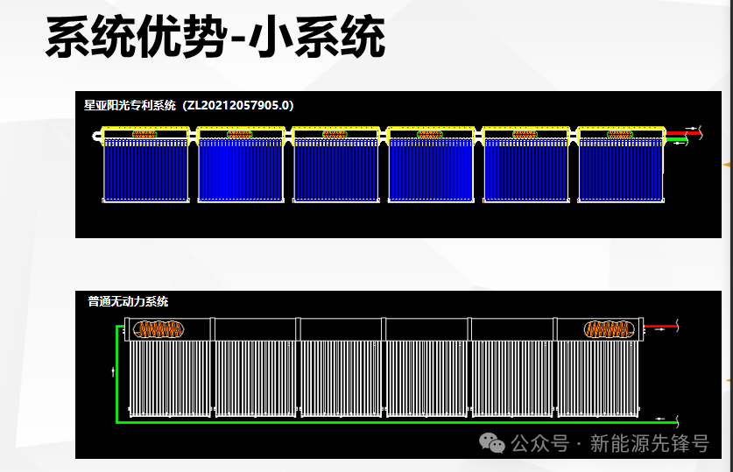733x472 pixels.
Task: Click the leftmost blue collector in 星亚阳光专利系统 diagram
Action: [146, 170]
